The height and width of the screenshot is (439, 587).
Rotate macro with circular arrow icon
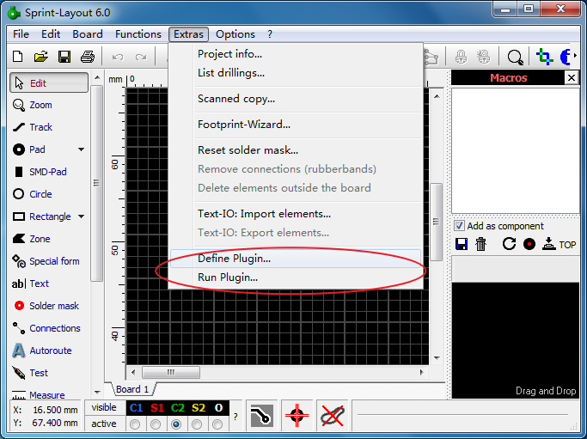coord(509,244)
